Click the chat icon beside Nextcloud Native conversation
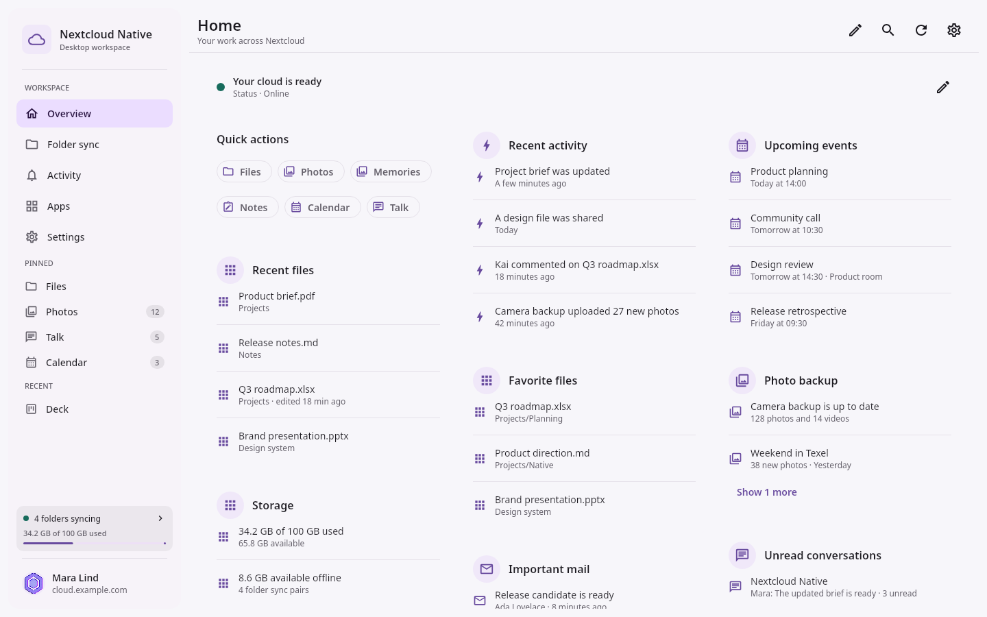The image size is (987, 617). 735,587
